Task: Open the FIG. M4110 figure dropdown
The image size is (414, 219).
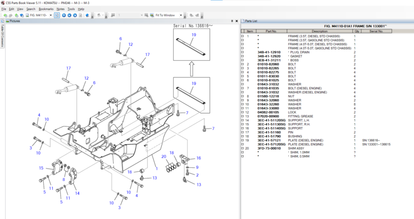Action: click(51, 15)
